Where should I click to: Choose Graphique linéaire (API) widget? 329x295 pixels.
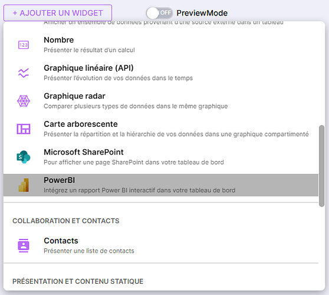[161, 73]
